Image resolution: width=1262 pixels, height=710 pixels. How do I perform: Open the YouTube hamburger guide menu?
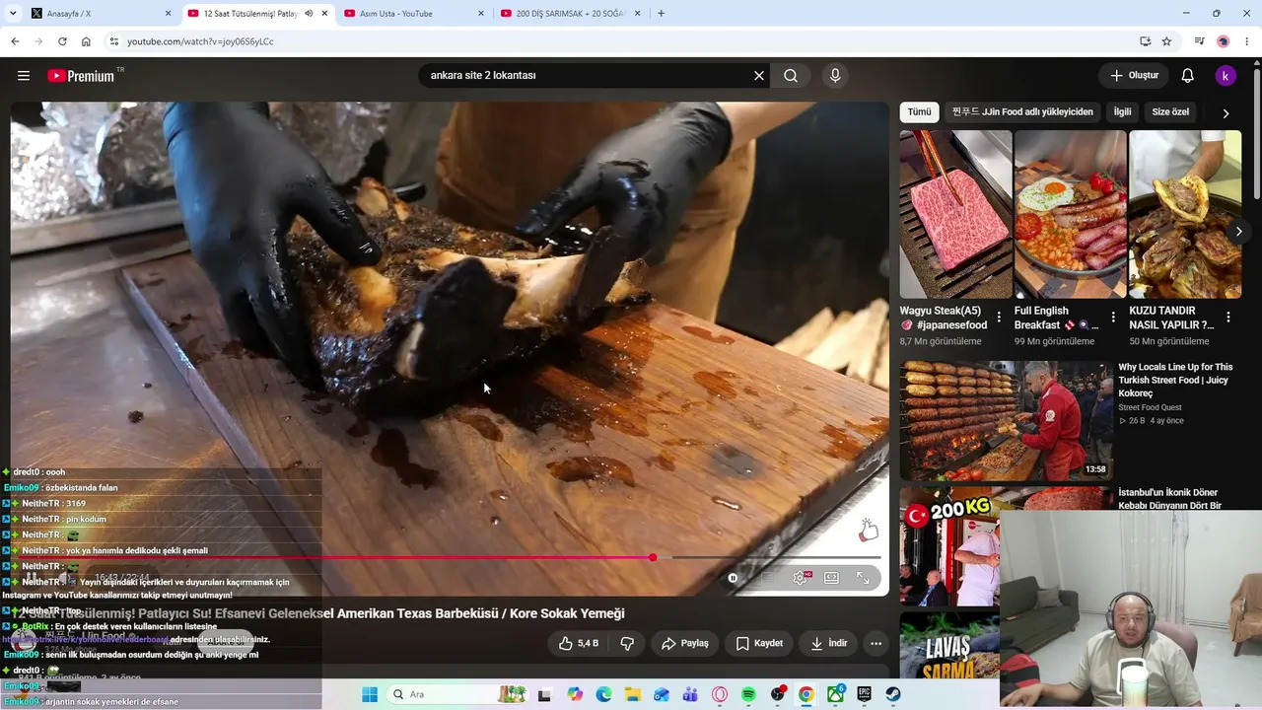click(24, 76)
